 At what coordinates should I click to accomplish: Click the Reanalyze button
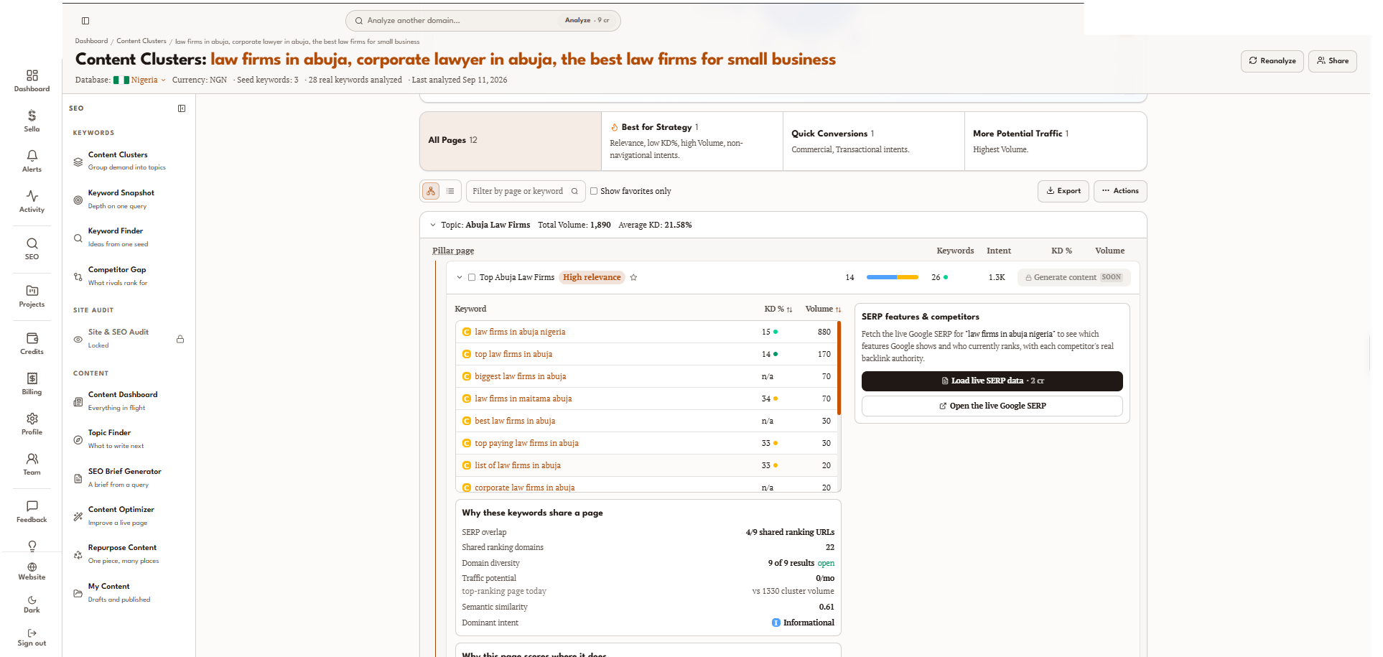point(1272,61)
